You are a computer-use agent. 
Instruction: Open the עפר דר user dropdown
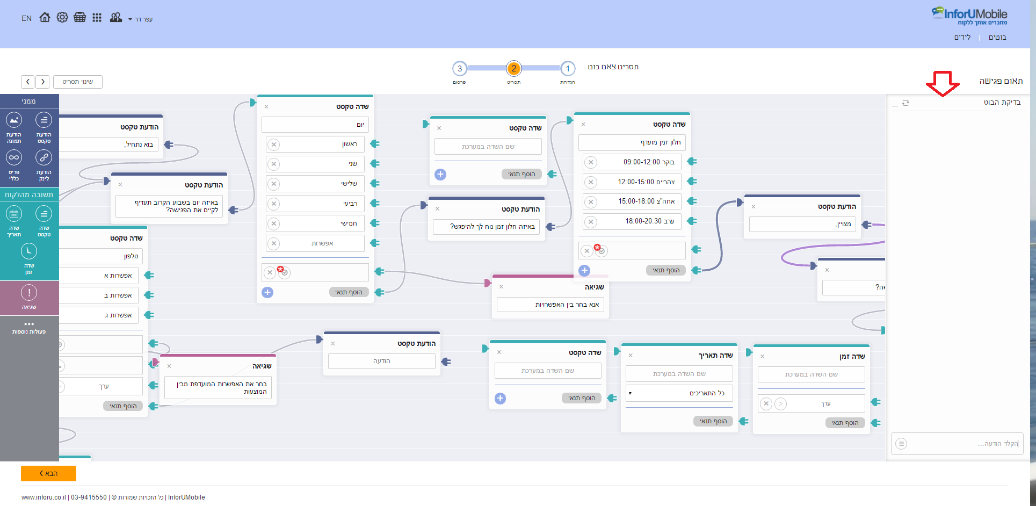click(x=141, y=19)
